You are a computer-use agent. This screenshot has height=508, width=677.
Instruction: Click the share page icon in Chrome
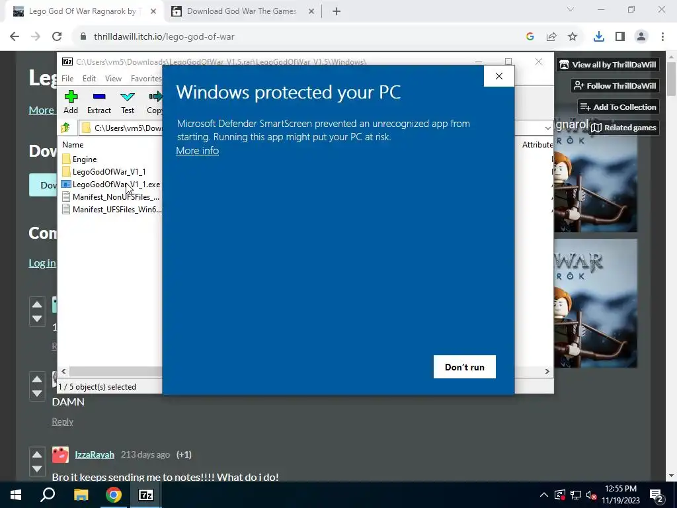click(551, 37)
